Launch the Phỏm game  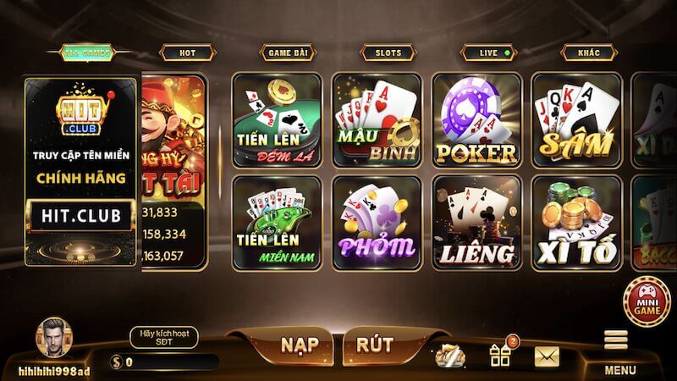click(377, 224)
